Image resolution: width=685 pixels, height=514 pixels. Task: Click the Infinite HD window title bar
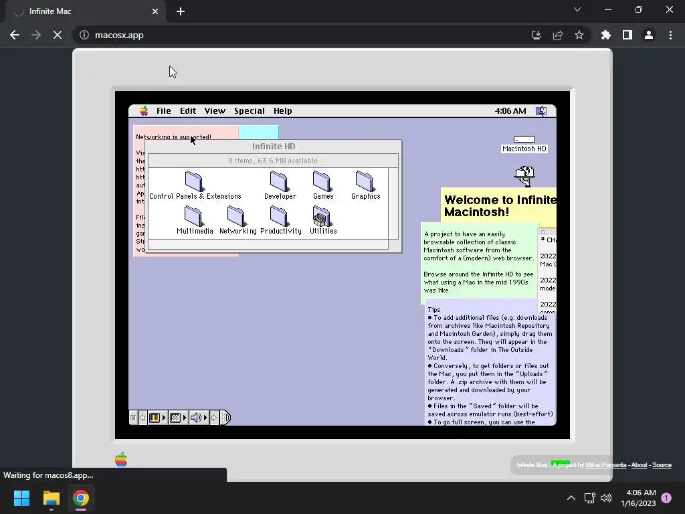coord(274,147)
